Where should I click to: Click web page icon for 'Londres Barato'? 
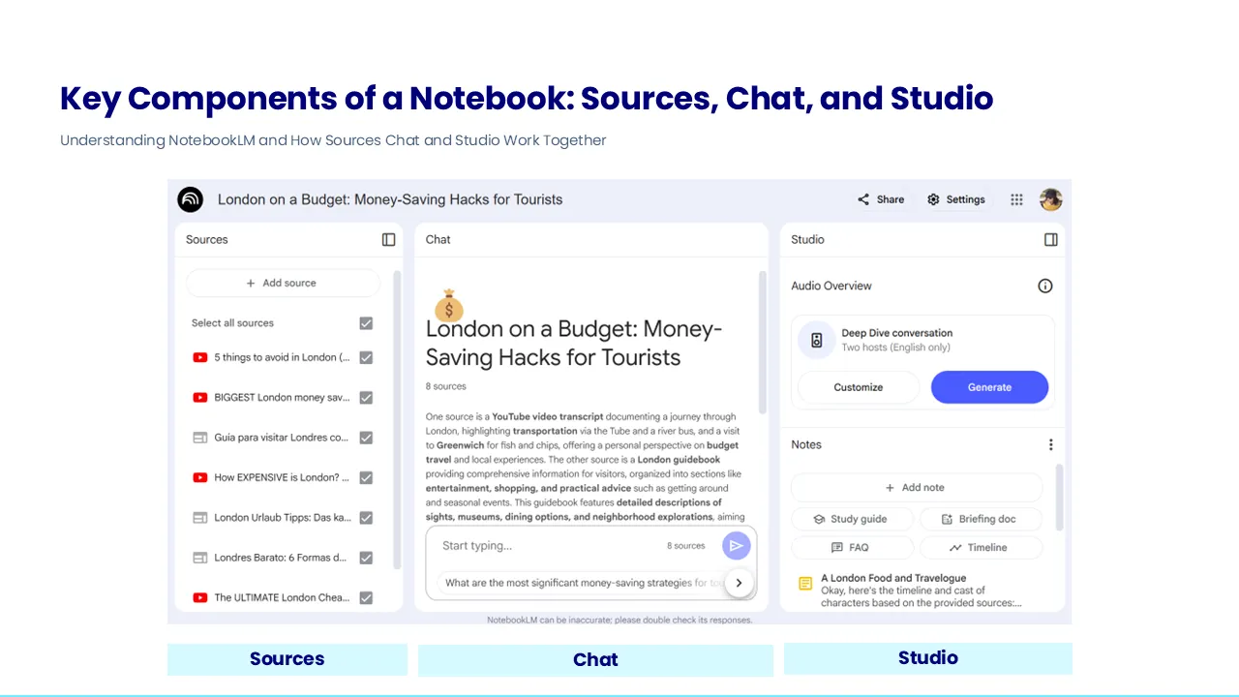(200, 558)
